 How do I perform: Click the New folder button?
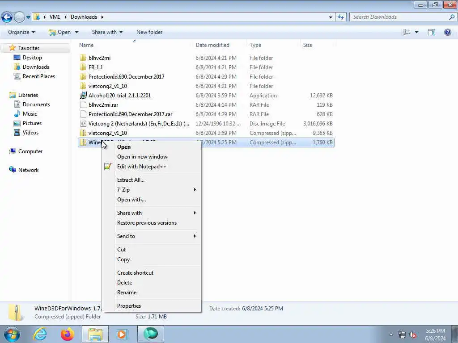coord(149,32)
